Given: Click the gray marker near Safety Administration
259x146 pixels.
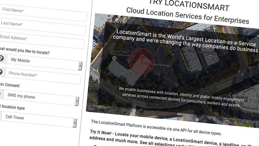Looking at the screenshot, I should pos(114,58).
